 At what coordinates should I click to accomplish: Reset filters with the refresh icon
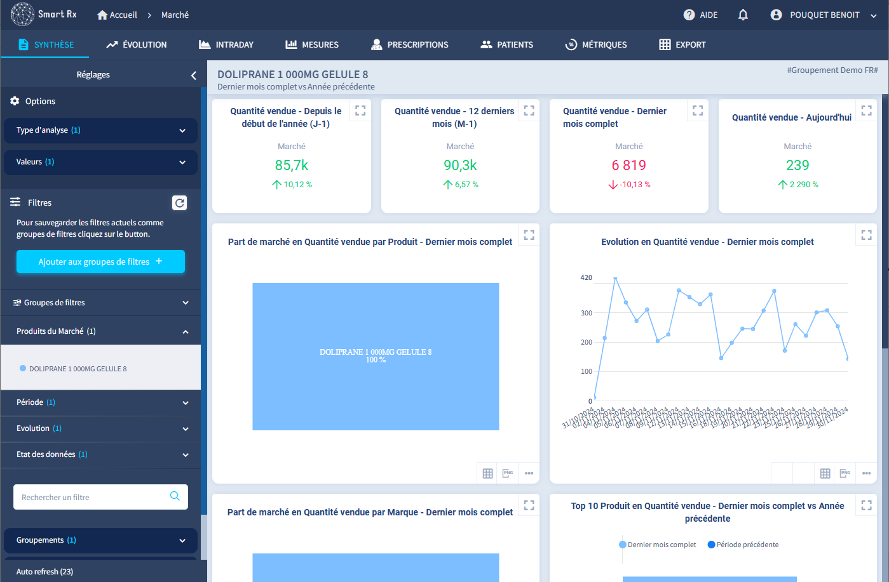tap(180, 202)
